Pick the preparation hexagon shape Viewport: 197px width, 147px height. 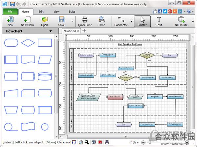28,110
